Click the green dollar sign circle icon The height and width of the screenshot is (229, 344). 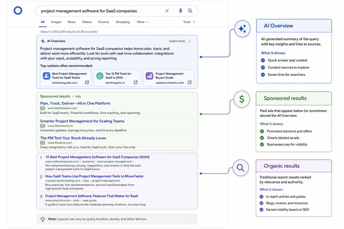pos(242,99)
